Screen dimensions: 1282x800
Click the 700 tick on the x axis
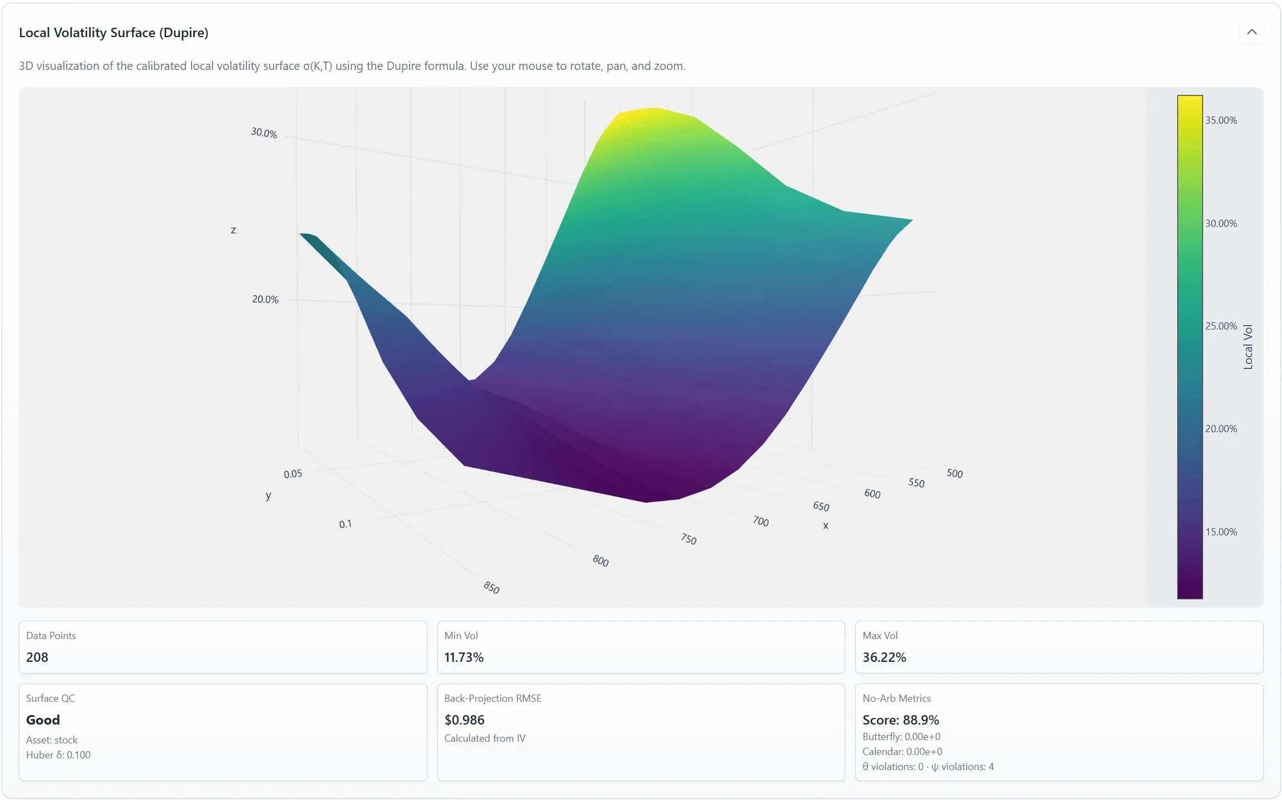tap(760, 521)
